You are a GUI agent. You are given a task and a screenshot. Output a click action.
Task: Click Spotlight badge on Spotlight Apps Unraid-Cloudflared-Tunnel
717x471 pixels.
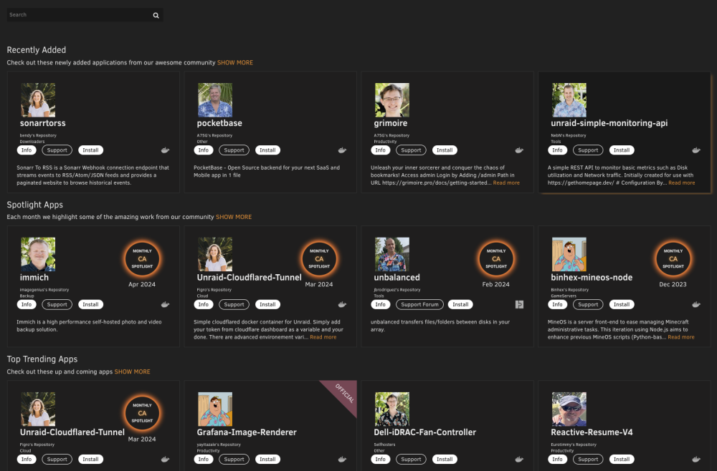[319, 259]
